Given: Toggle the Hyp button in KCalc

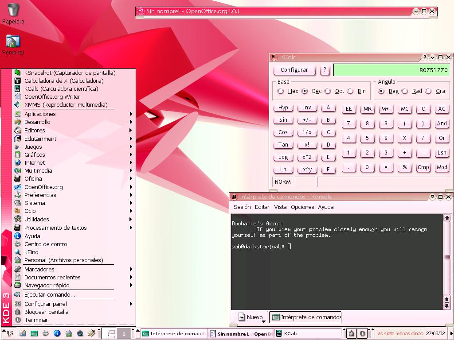Looking at the screenshot, I should click(x=283, y=108).
